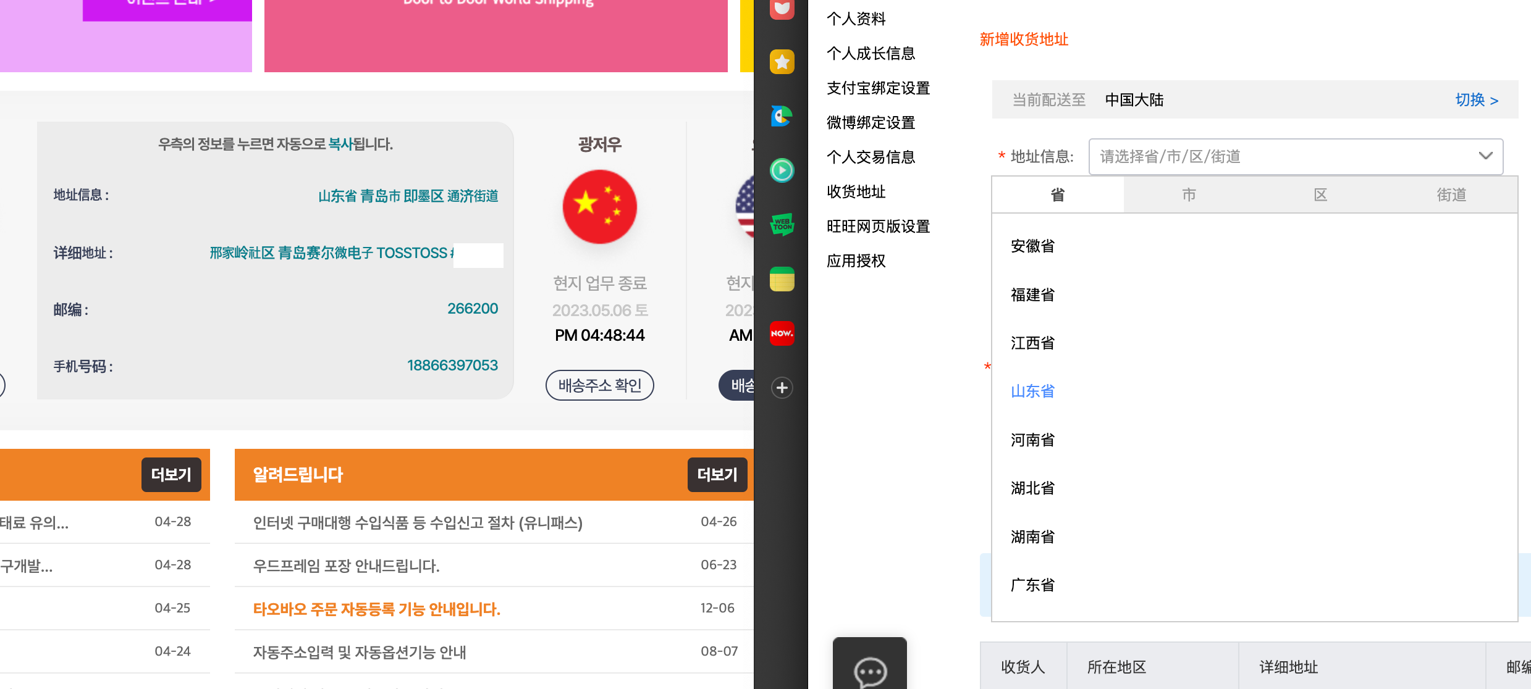Screen dimensions: 1531x689
Task: Open the red NOW. sidebar icon
Action: [782, 333]
